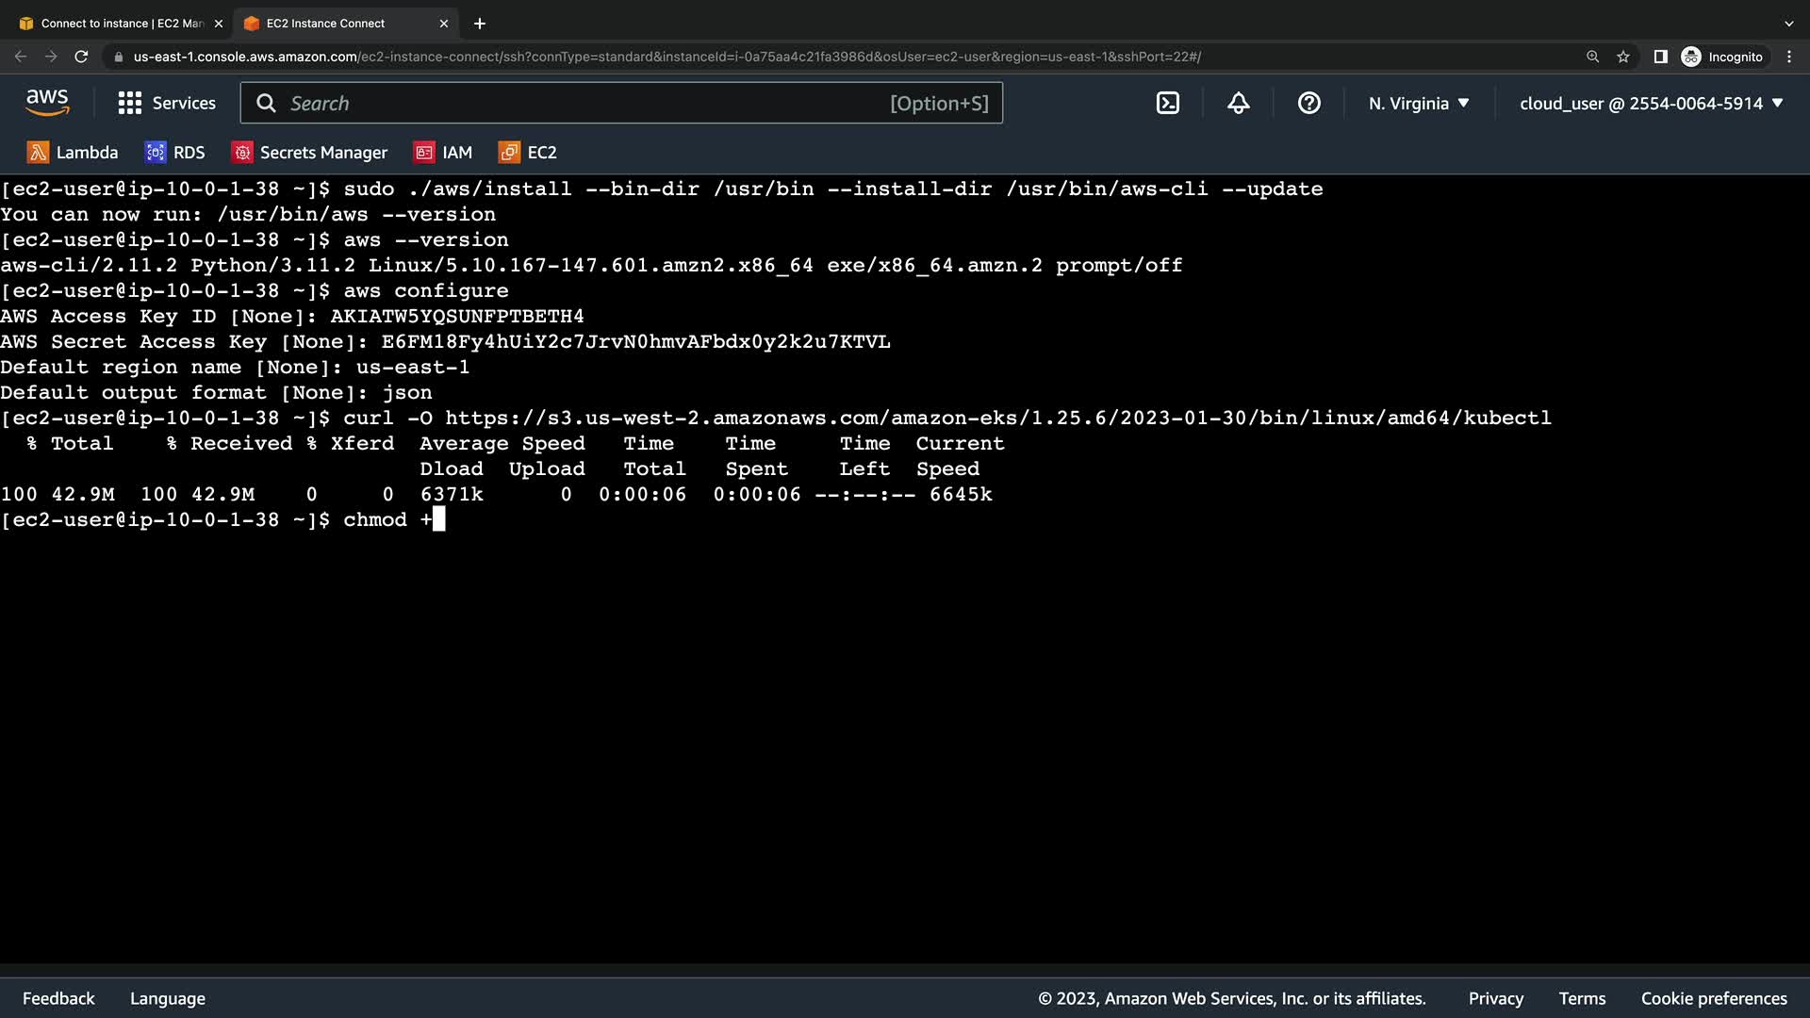Open the notifications bell
Screen dimensions: 1810x1018
[x=1238, y=104]
